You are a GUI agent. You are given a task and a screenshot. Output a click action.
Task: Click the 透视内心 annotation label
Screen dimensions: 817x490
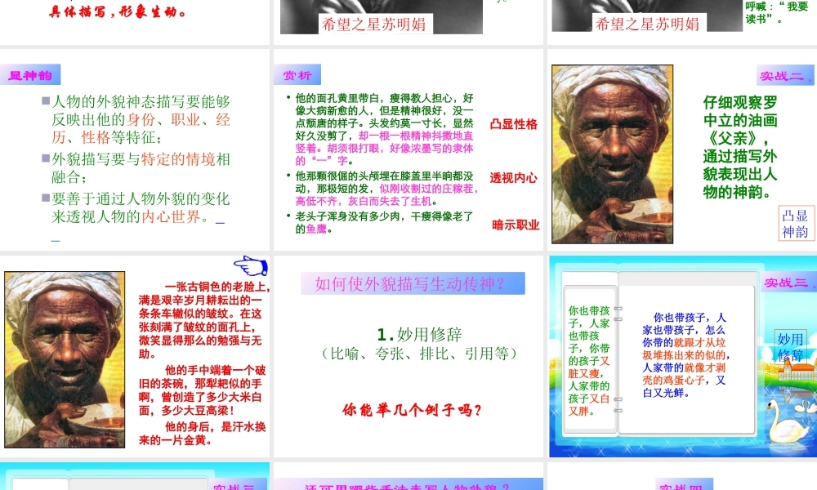click(514, 178)
